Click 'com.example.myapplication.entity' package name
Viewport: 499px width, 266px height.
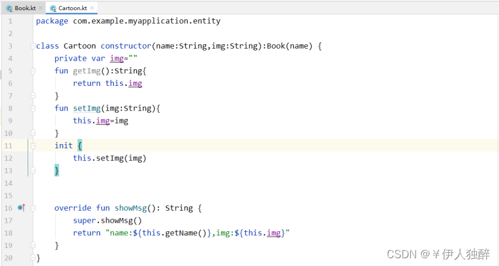click(147, 21)
